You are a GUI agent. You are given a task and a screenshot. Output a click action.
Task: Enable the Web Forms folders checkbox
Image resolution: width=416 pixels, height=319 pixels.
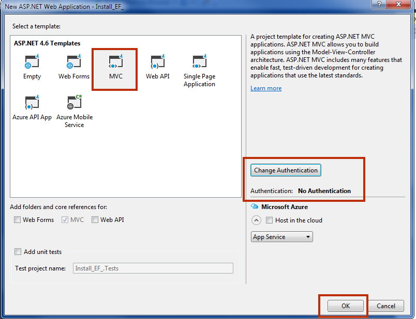17,220
